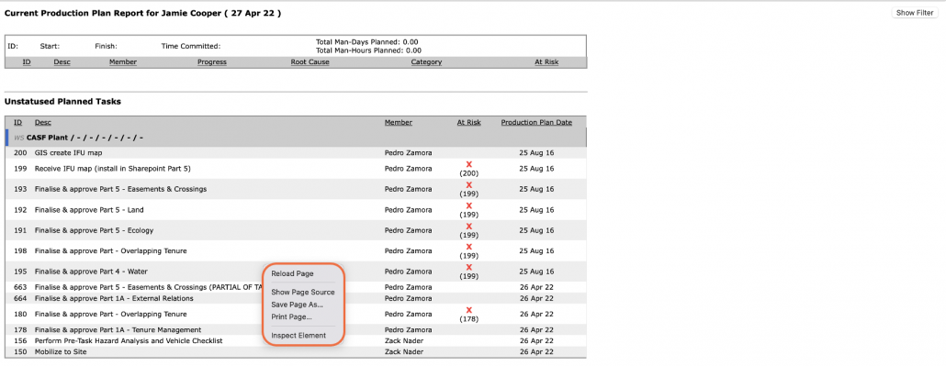Screen dimensions: 946x366
Task: Click 'Unstatused Planned Tasks' heading
Action: (x=62, y=101)
